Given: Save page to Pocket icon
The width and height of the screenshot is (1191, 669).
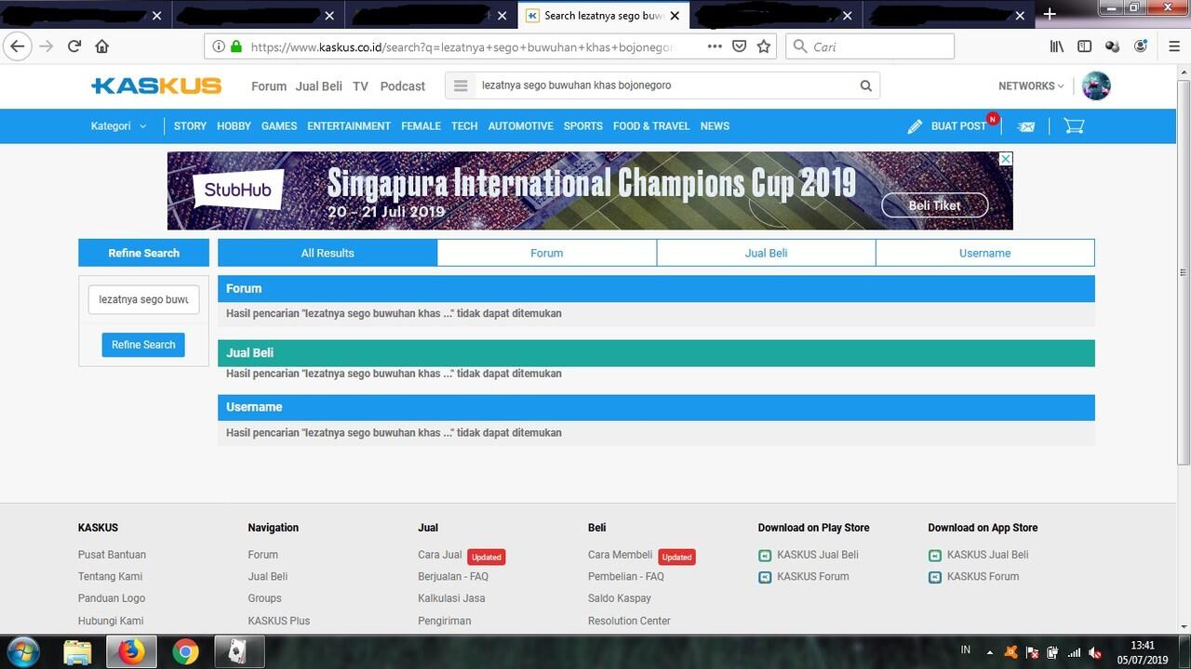Looking at the screenshot, I should tap(740, 46).
